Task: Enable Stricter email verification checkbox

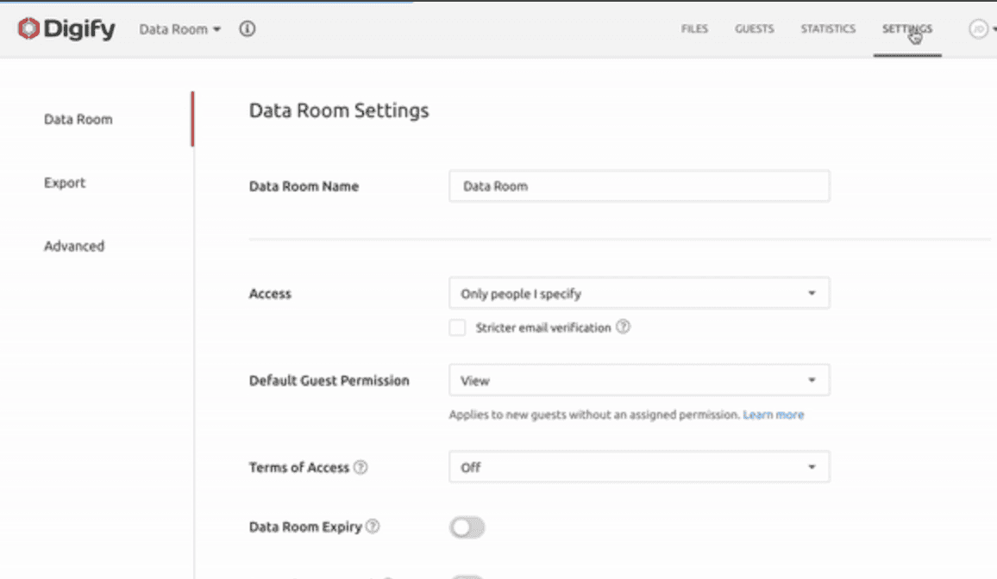Action: pos(457,327)
